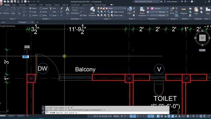Expand the Block panel
This screenshot has height=119, width=211.
(x=132, y=19)
